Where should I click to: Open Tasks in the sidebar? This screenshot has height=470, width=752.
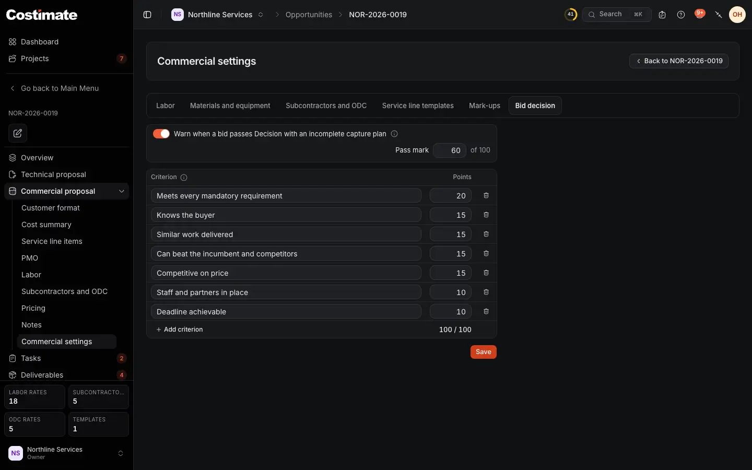[x=66, y=358]
